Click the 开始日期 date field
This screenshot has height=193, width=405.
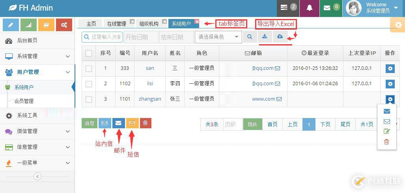click(141, 37)
